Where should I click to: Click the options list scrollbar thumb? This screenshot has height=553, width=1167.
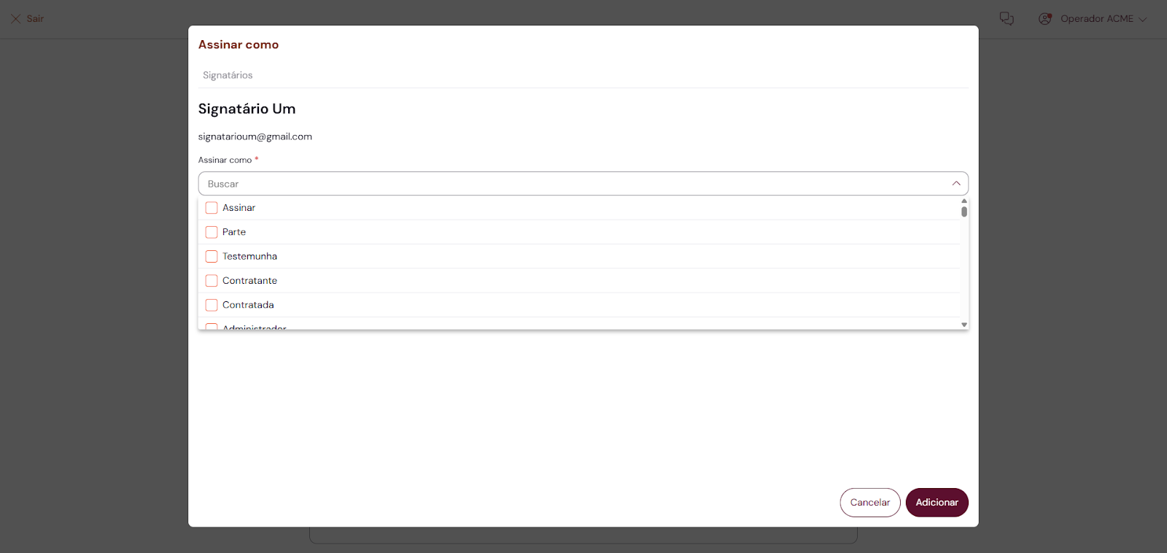[964, 212]
